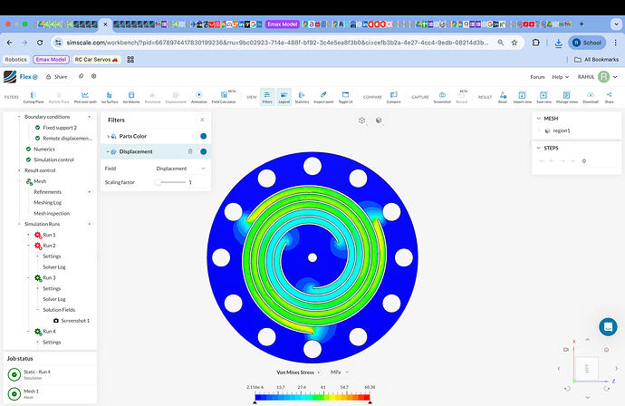
Task: Open the Forum link
Action: (537, 77)
